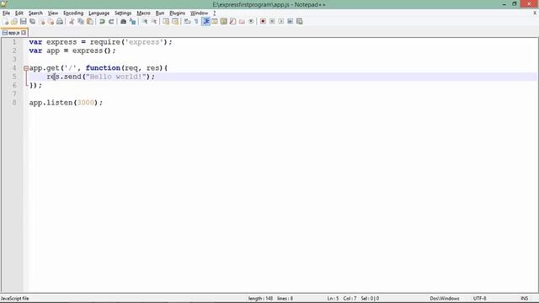Open the File menu
Image resolution: width=539 pixels, height=303 pixels.
[x=6, y=13]
